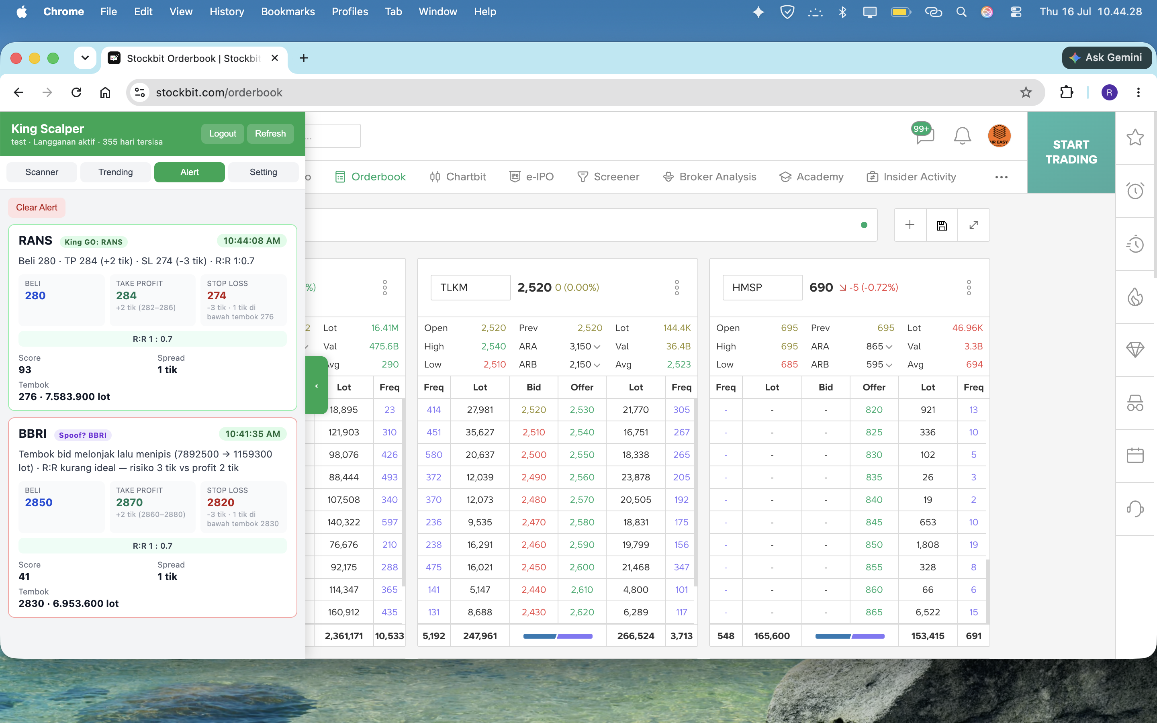This screenshot has height=723, width=1157.
Task: Open the watchlist star icon in right sidebar
Action: (x=1135, y=138)
